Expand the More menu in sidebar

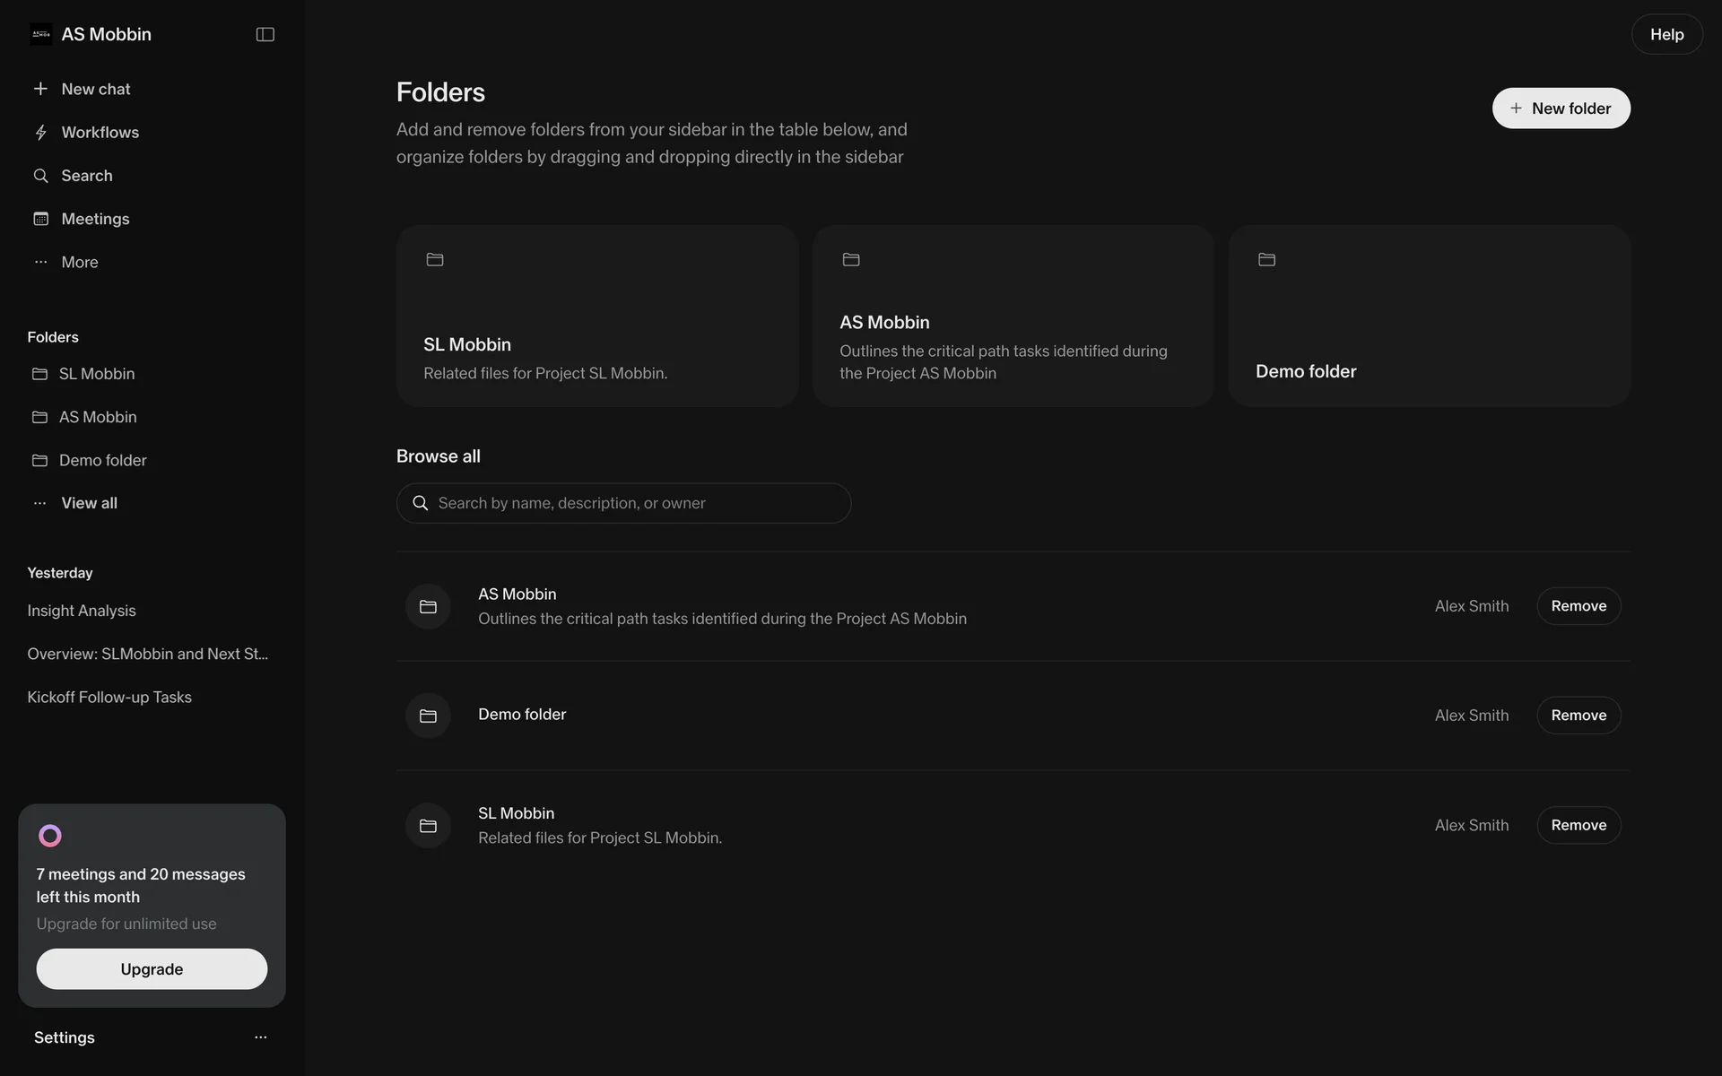[79, 262]
